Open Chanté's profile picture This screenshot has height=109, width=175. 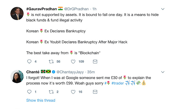pos(17,77)
